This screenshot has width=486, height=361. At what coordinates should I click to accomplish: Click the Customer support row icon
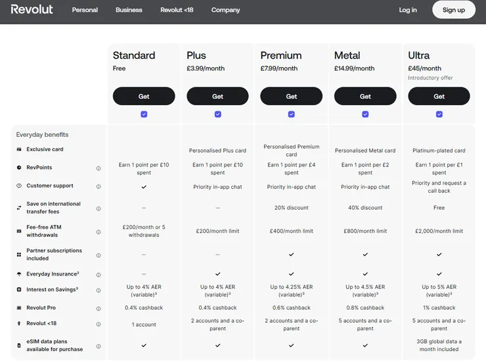tap(19, 185)
